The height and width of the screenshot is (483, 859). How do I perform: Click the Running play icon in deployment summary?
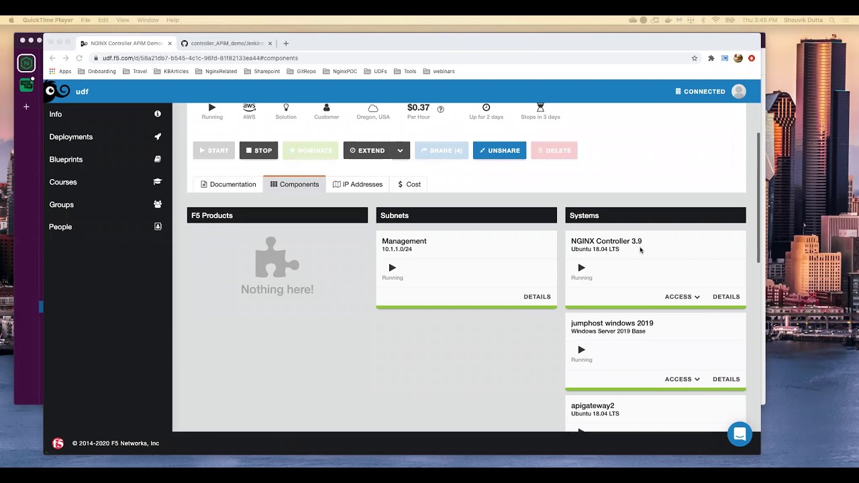click(212, 107)
